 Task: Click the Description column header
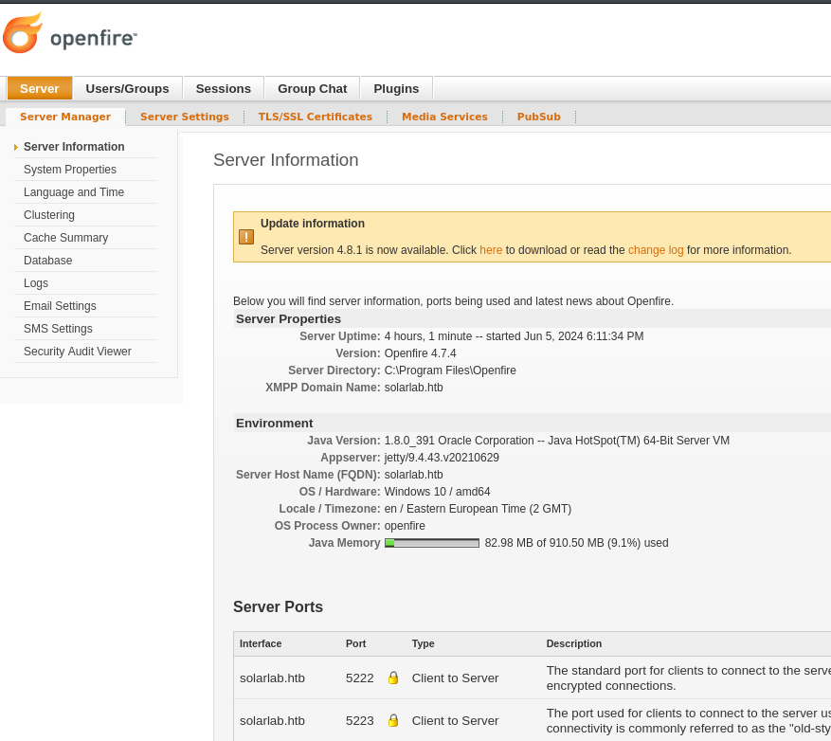coord(574,643)
